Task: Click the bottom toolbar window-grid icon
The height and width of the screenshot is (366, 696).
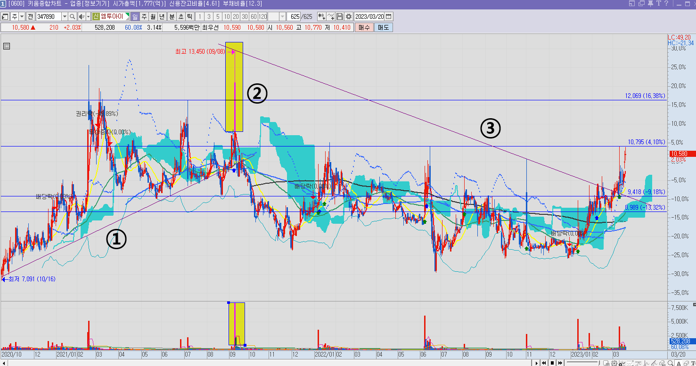Action: click(x=606, y=363)
